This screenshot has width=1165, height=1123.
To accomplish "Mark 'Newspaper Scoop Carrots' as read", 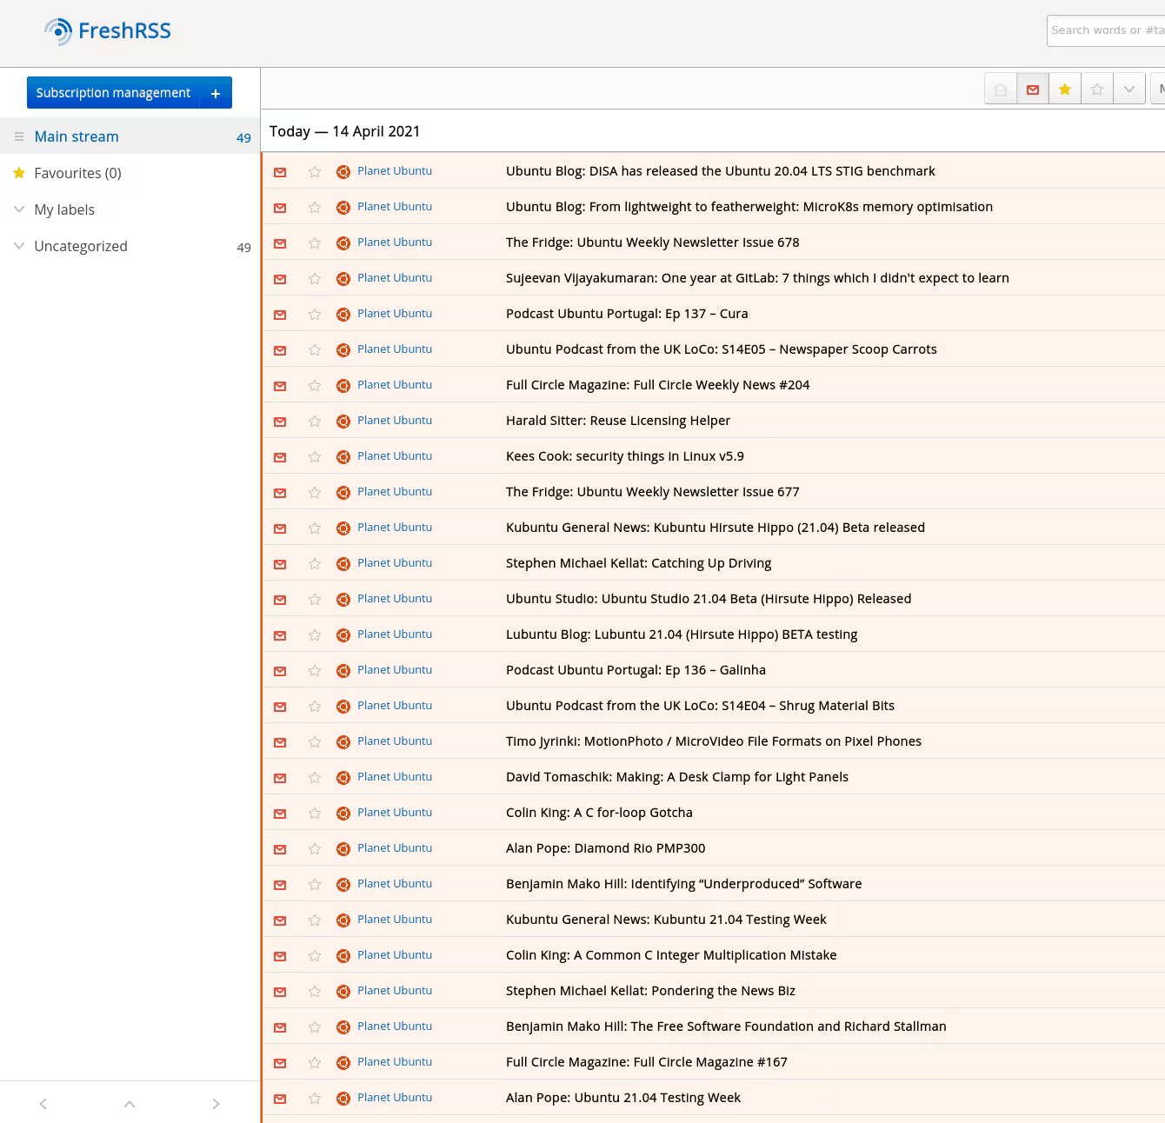I will tap(280, 350).
